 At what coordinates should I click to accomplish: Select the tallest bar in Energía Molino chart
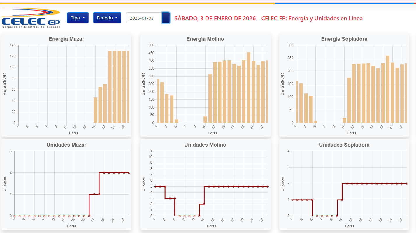pos(248,88)
